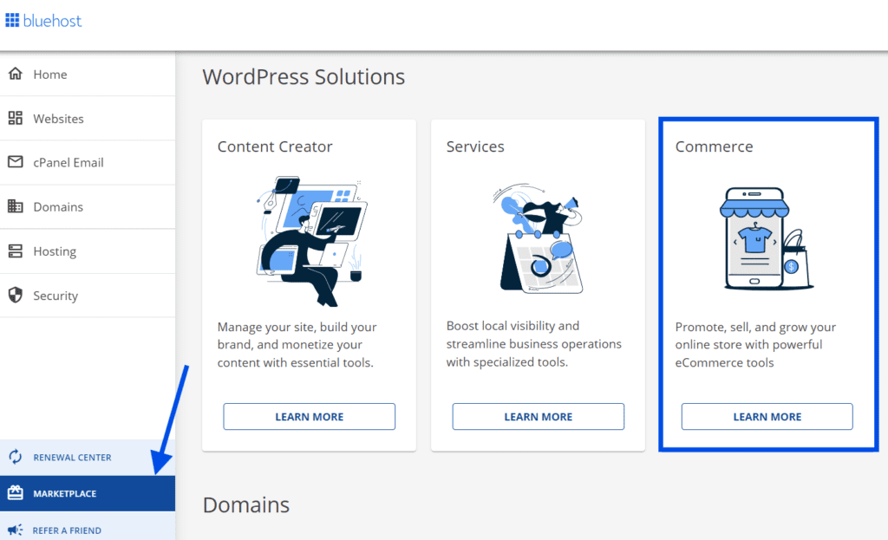Click the WordPress Solutions heading
The height and width of the screenshot is (540, 888).
(x=304, y=77)
